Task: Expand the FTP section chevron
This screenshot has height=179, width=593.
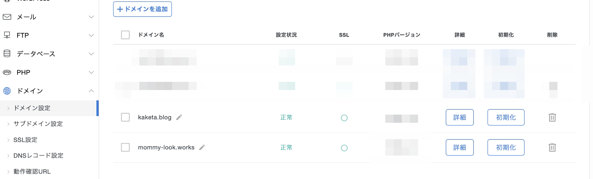Action: (91, 35)
